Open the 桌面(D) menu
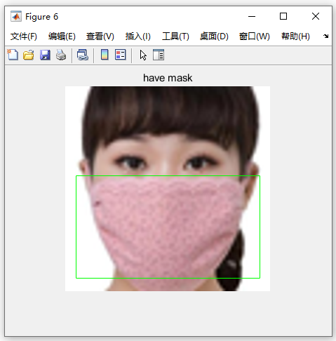The height and width of the screenshot is (341, 336). [x=214, y=36]
